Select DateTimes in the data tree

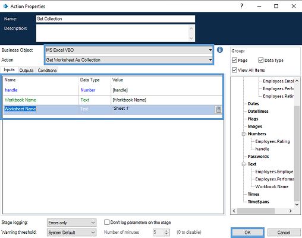(258, 111)
